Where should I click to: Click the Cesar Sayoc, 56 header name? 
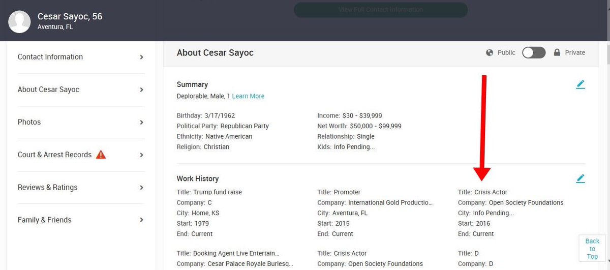(x=70, y=16)
